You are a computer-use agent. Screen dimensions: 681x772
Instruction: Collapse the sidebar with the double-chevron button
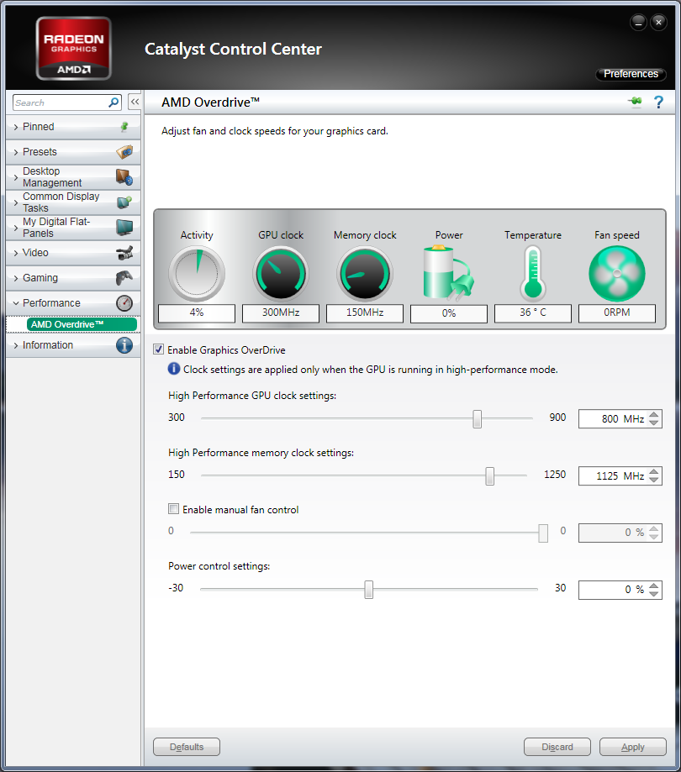[x=135, y=102]
